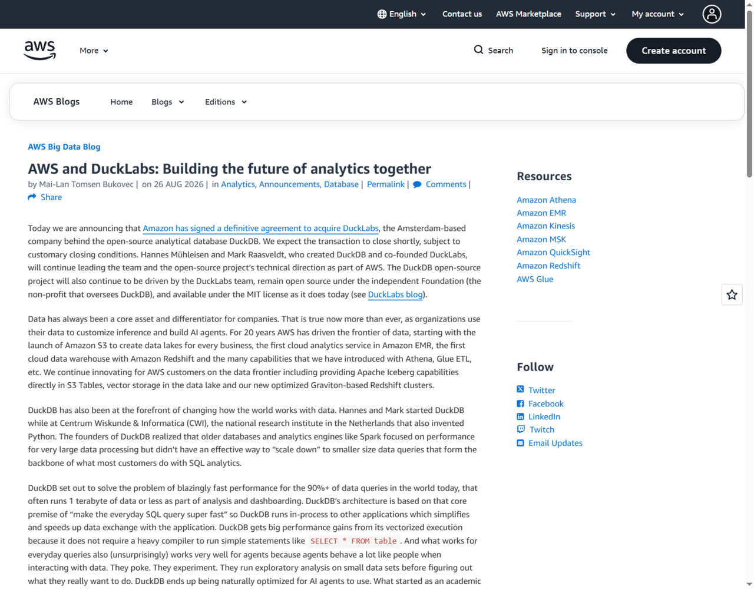
Task: Open the Amazon Redshift resource link
Action: 548,266
